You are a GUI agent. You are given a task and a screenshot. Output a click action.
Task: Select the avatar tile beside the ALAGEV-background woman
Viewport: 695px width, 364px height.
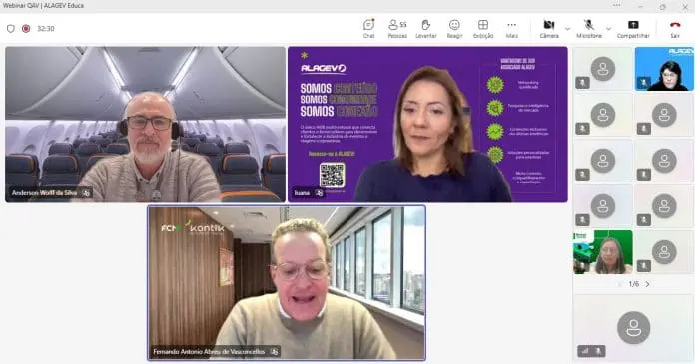603,69
